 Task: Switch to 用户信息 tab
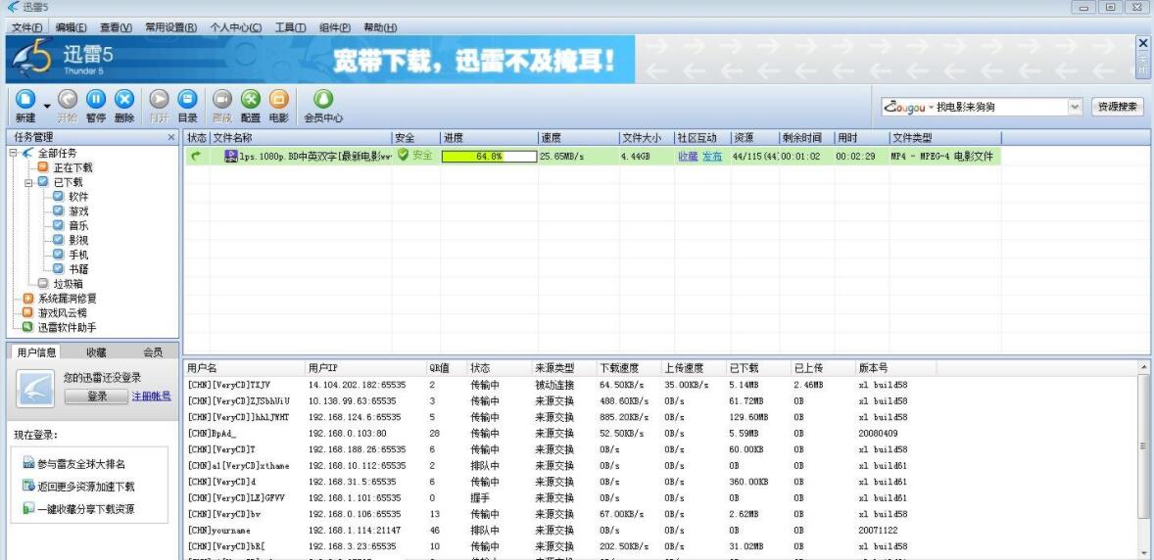(36, 352)
